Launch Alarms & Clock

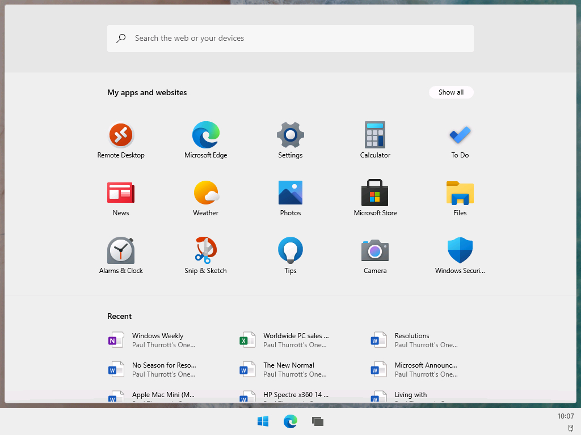coord(121,255)
